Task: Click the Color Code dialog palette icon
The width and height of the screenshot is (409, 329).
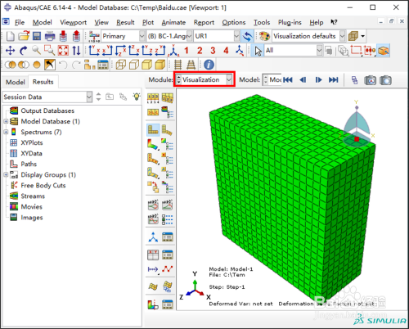Action: point(264,36)
